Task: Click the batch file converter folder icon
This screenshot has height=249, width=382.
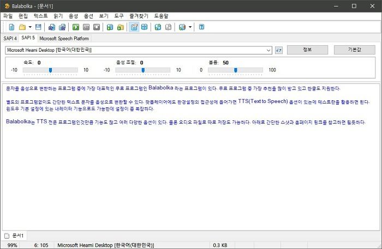Action: point(121,27)
